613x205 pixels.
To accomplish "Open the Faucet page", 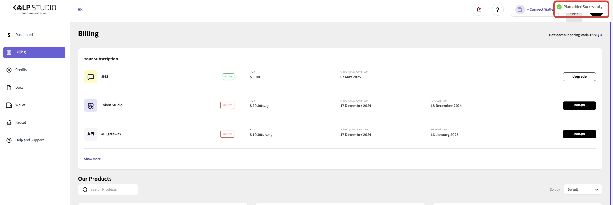I will [21, 122].
